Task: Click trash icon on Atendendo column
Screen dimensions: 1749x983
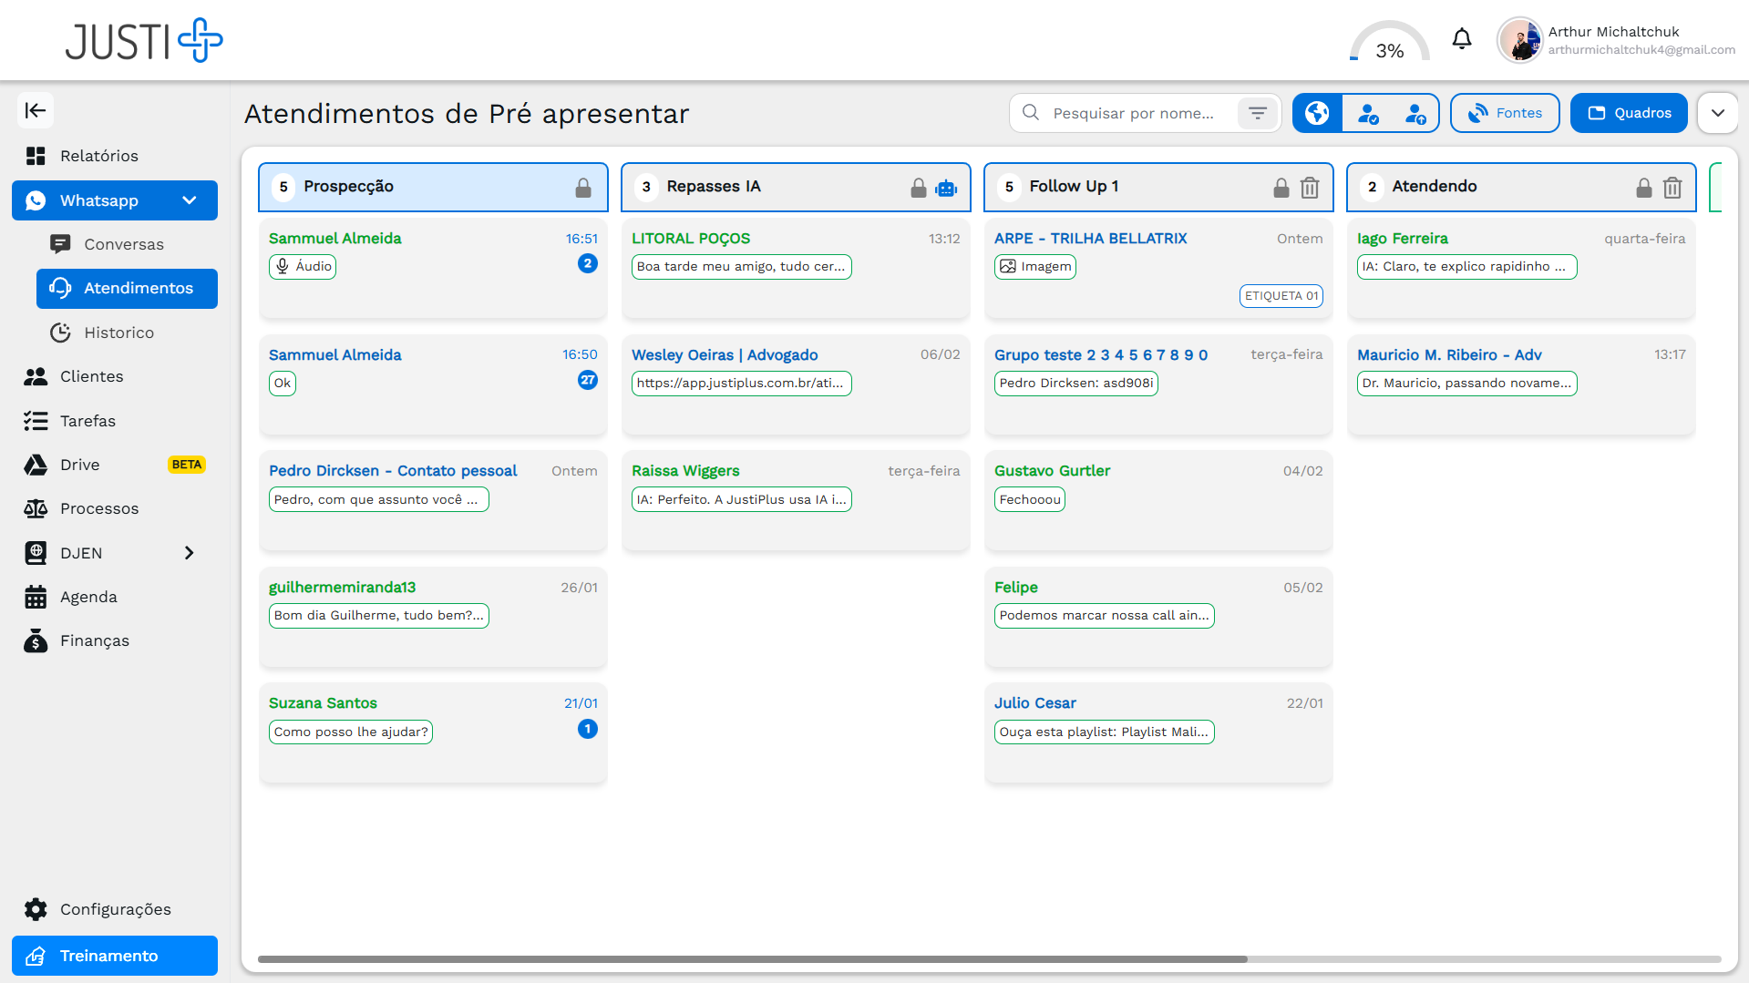Action: point(1672,188)
